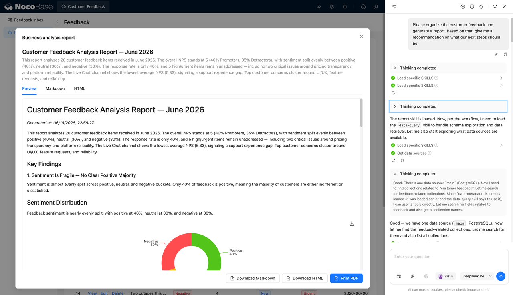Click View link in row 14

point(92,293)
